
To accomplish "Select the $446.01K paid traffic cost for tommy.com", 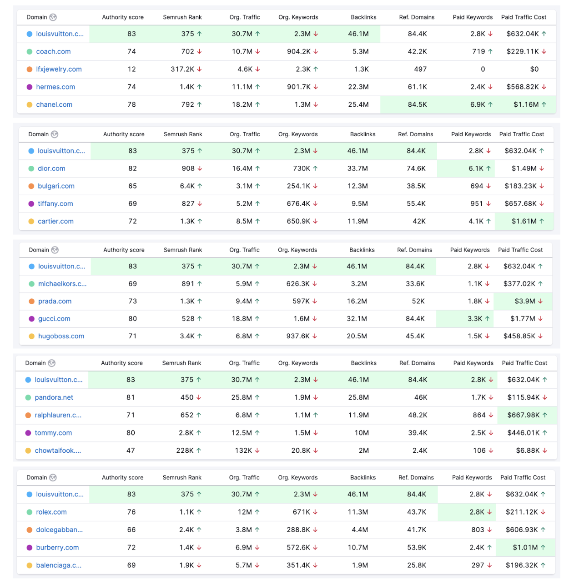I will coord(527,433).
